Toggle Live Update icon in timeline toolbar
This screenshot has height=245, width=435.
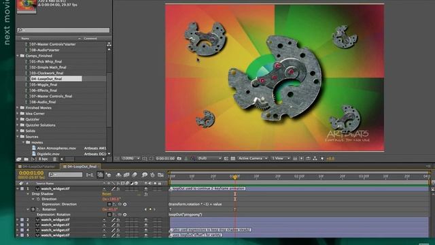(100, 175)
